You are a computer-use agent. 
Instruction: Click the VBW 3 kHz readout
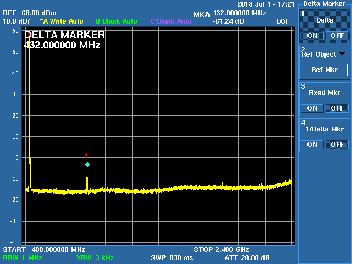point(95,258)
